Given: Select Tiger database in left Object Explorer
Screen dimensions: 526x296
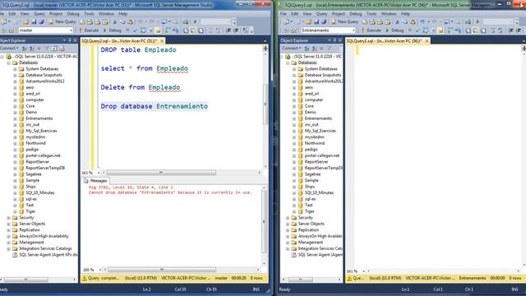Looking at the screenshot, I should coord(30,211).
